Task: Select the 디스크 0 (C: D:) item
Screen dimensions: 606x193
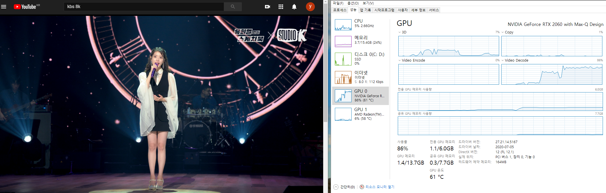Action: click(x=360, y=59)
